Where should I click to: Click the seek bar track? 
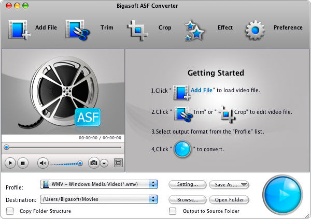(63, 148)
